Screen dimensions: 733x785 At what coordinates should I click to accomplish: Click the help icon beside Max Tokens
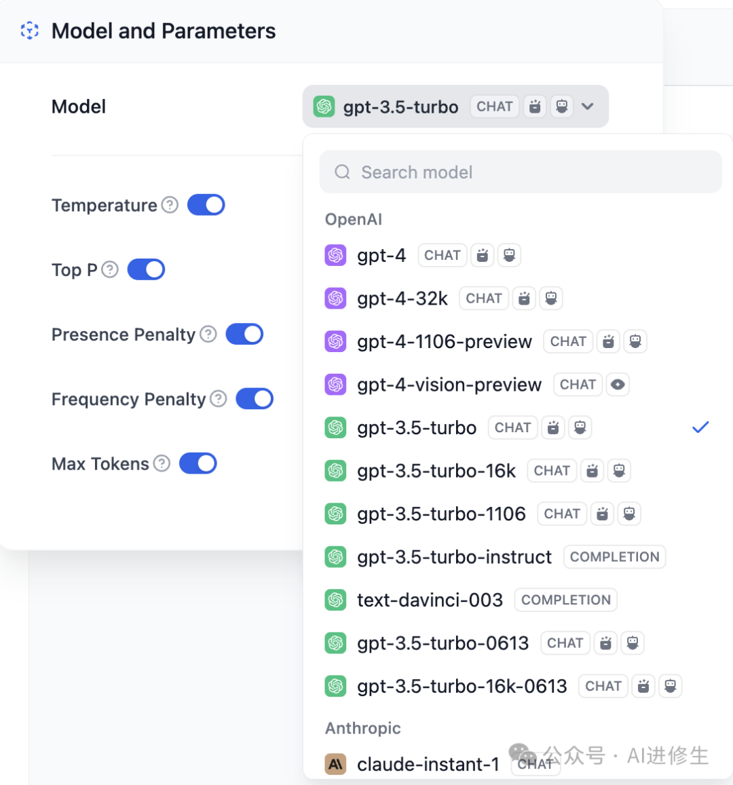[x=162, y=463]
